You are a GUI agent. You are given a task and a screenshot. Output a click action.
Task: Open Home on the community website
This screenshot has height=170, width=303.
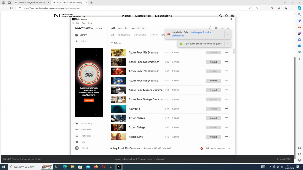(126, 16)
